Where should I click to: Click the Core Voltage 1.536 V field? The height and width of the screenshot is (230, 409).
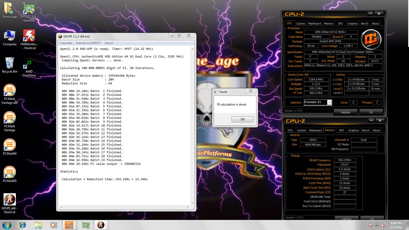click(348, 46)
